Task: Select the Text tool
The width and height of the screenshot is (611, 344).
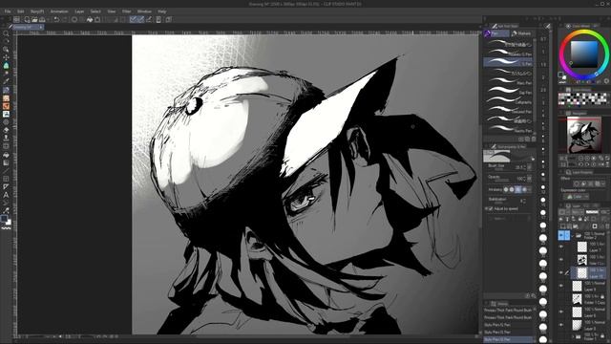Action: click(x=6, y=195)
